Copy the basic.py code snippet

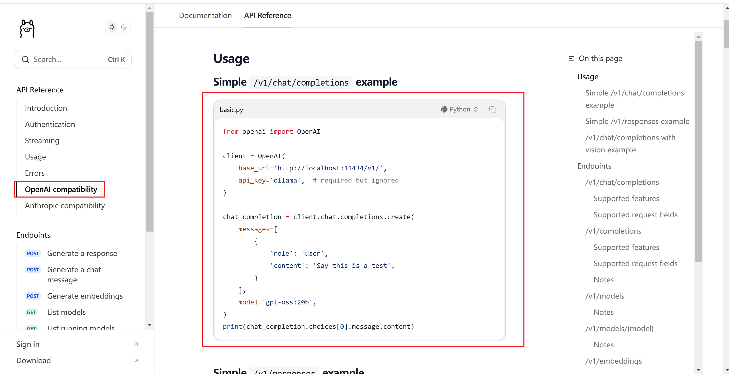(x=492, y=110)
